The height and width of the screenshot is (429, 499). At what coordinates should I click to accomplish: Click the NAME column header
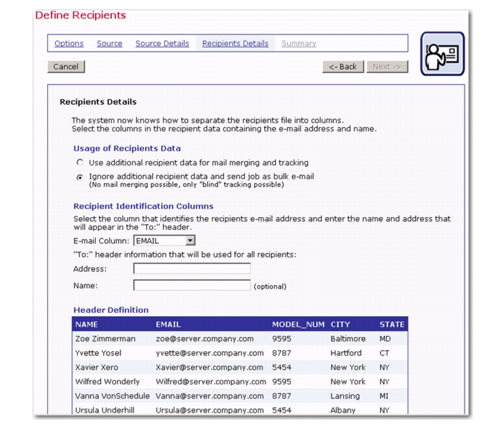point(87,325)
